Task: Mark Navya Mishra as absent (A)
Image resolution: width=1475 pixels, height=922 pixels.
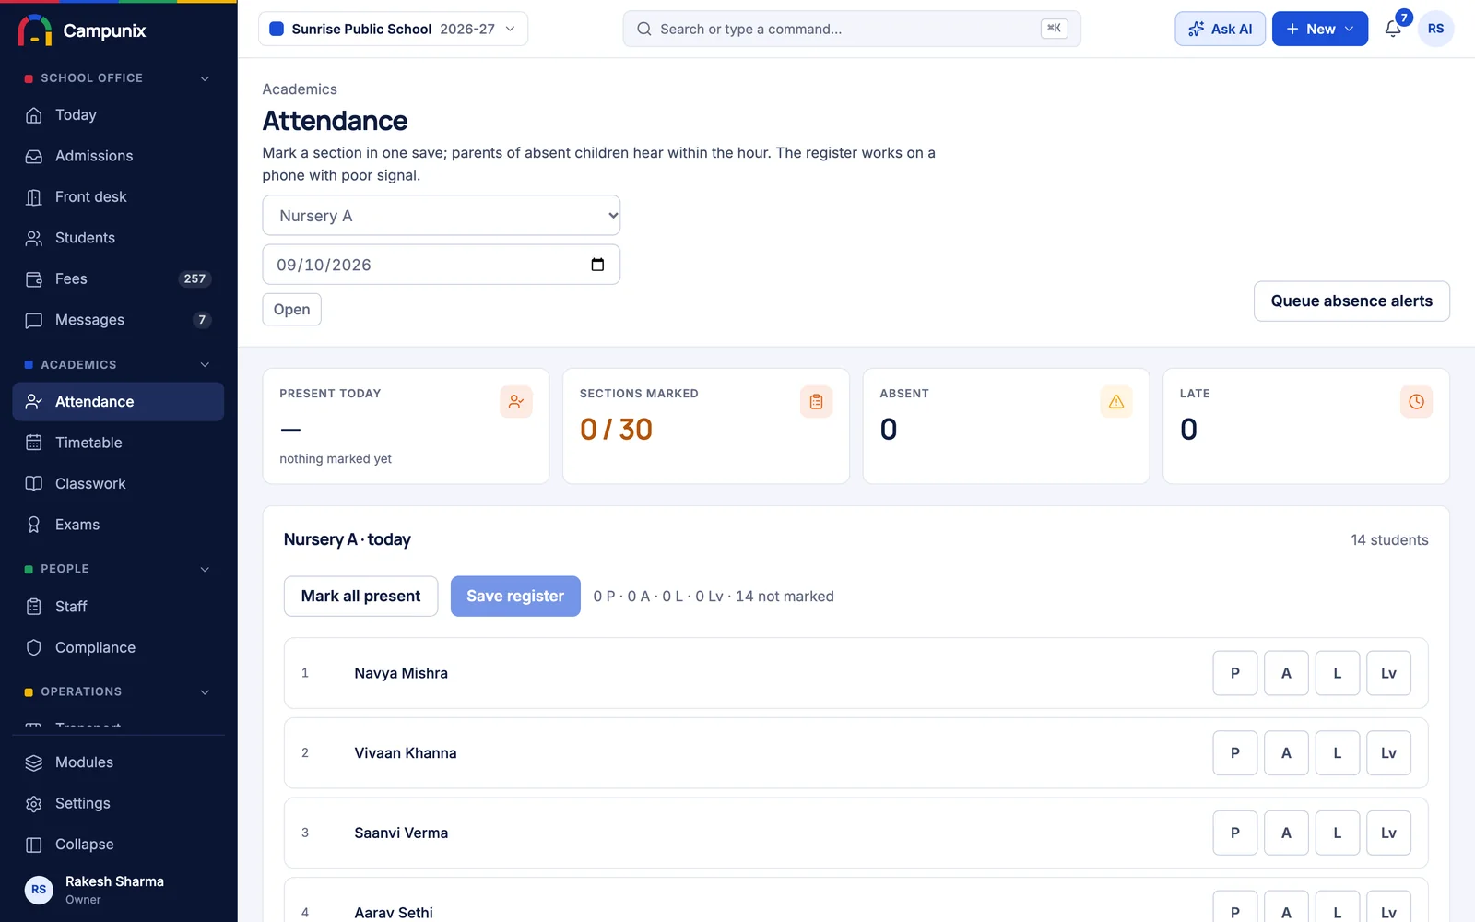Action: click(1286, 673)
